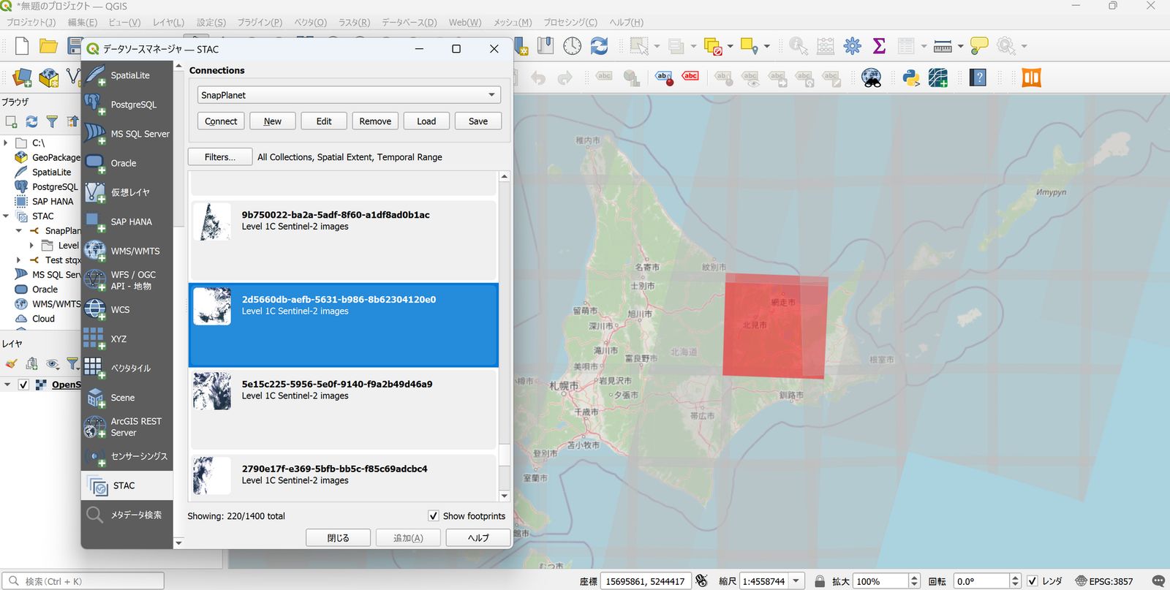Click the open project folder icon

[48, 46]
